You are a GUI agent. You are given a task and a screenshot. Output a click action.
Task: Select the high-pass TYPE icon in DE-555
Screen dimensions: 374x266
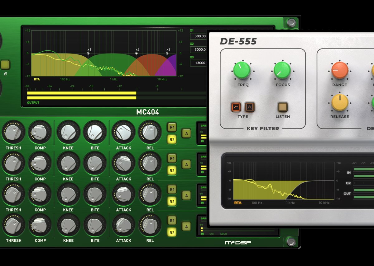(236, 107)
